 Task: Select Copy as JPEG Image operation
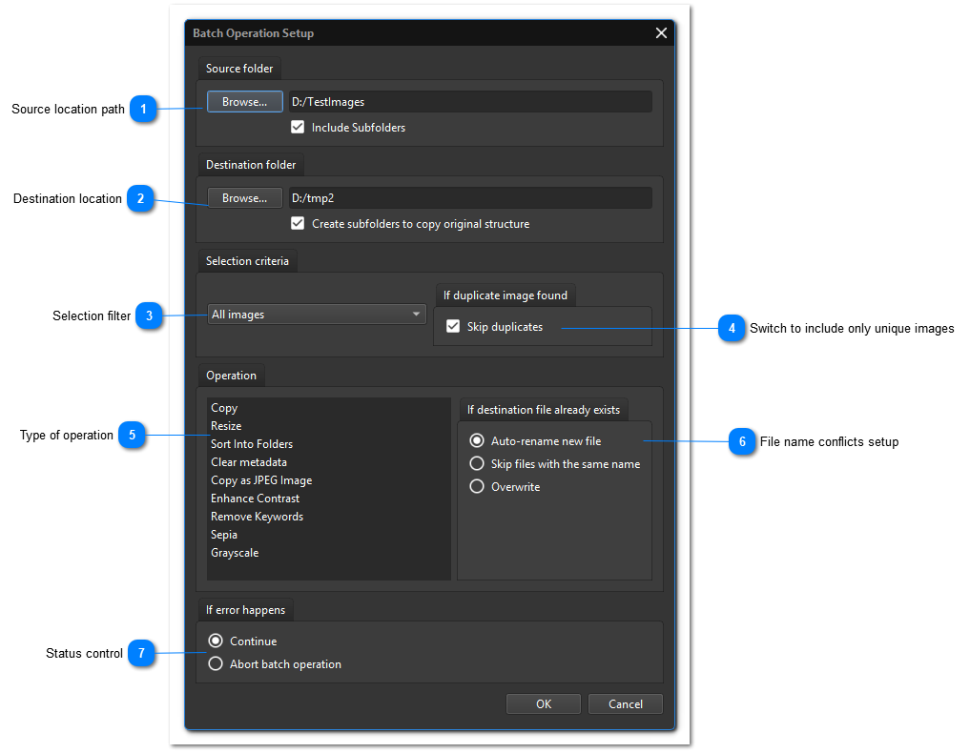(x=261, y=480)
